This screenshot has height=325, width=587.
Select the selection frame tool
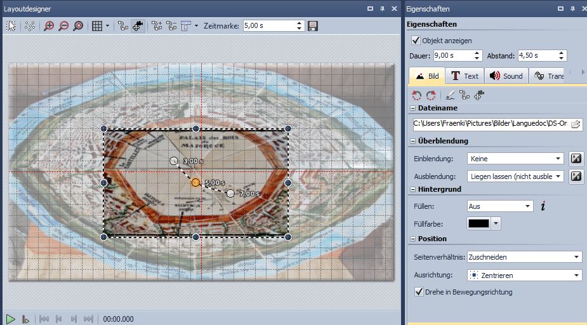point(11,26)
